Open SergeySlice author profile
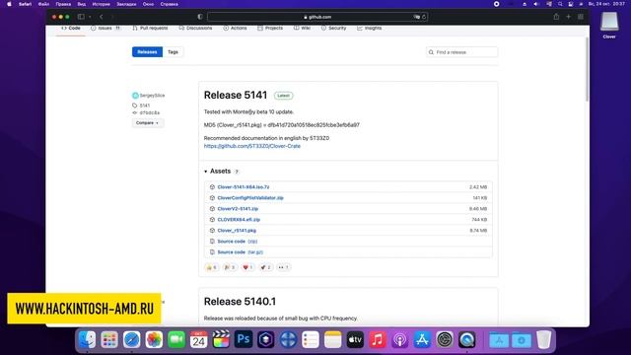631x355 pixels. pyautogui.click(x=152, y=96)
